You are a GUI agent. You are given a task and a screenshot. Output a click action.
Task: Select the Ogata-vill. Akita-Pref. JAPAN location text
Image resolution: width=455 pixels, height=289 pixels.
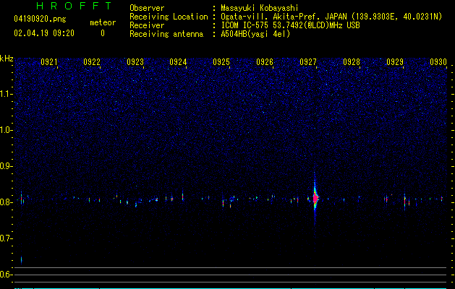[331, 17]
